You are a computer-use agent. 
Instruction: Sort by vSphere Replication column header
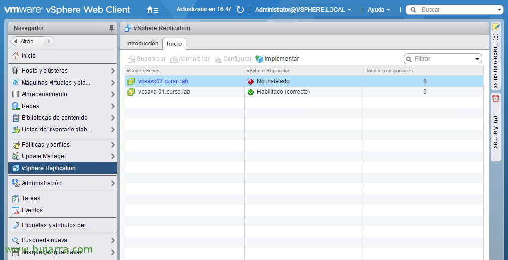(x=304, y=70)
